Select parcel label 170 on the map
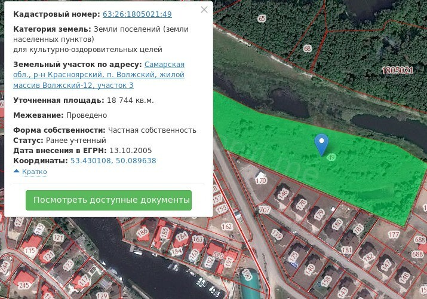Viewport: 427px width, 299px height. pyautogui.click(x=260, y=180)
